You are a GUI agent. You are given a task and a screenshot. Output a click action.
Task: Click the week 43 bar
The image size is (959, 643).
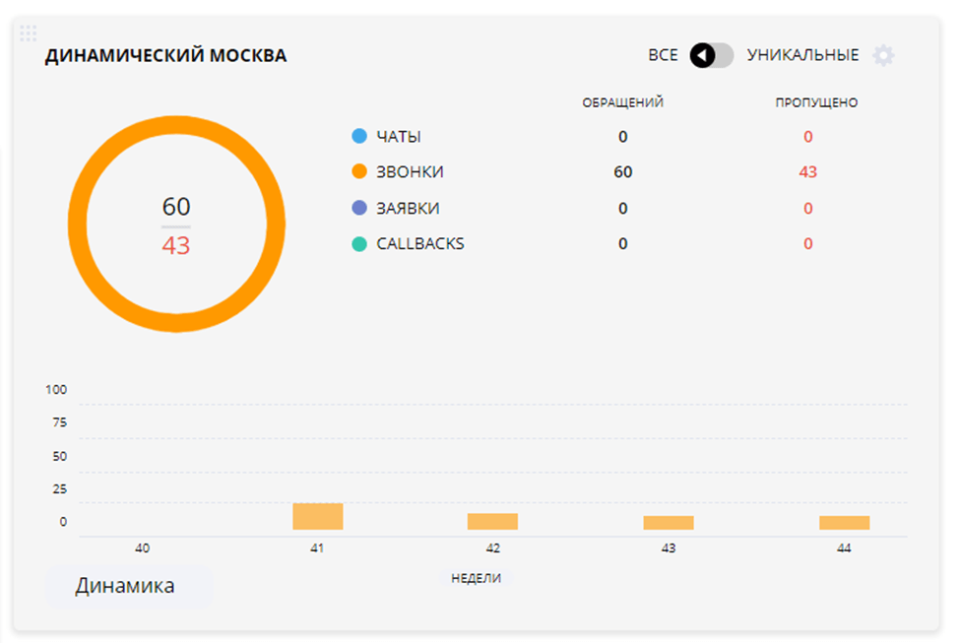tap(669, 523)
